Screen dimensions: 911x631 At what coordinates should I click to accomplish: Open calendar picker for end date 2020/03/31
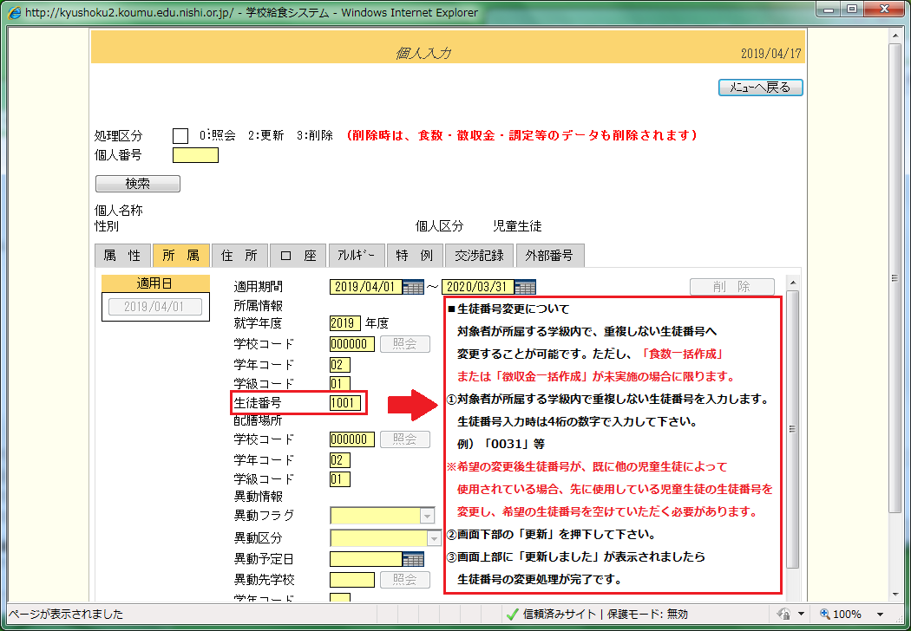tap(526, 287)
